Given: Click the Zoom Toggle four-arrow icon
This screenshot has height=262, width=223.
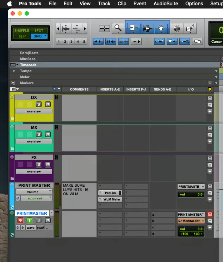Looking at the screenshot, I should pos(104,29).
